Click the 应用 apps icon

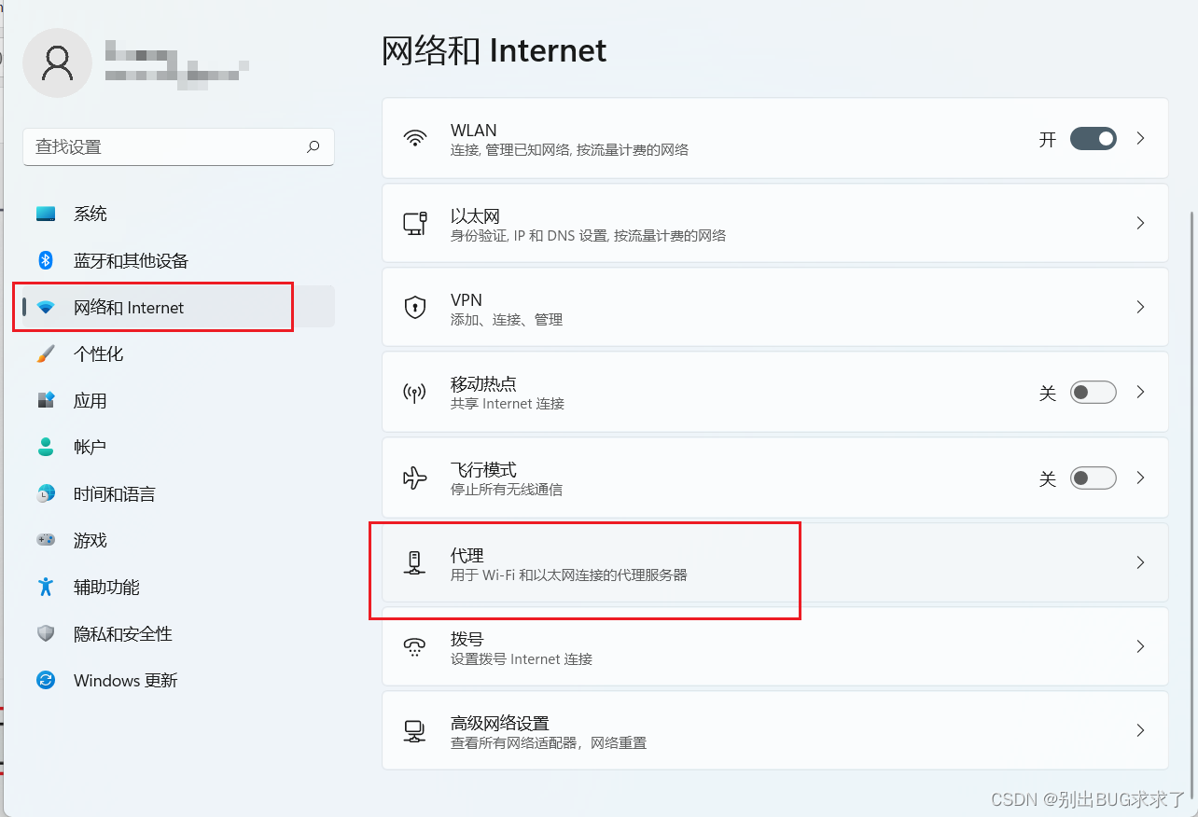click(x=46, y=400)
